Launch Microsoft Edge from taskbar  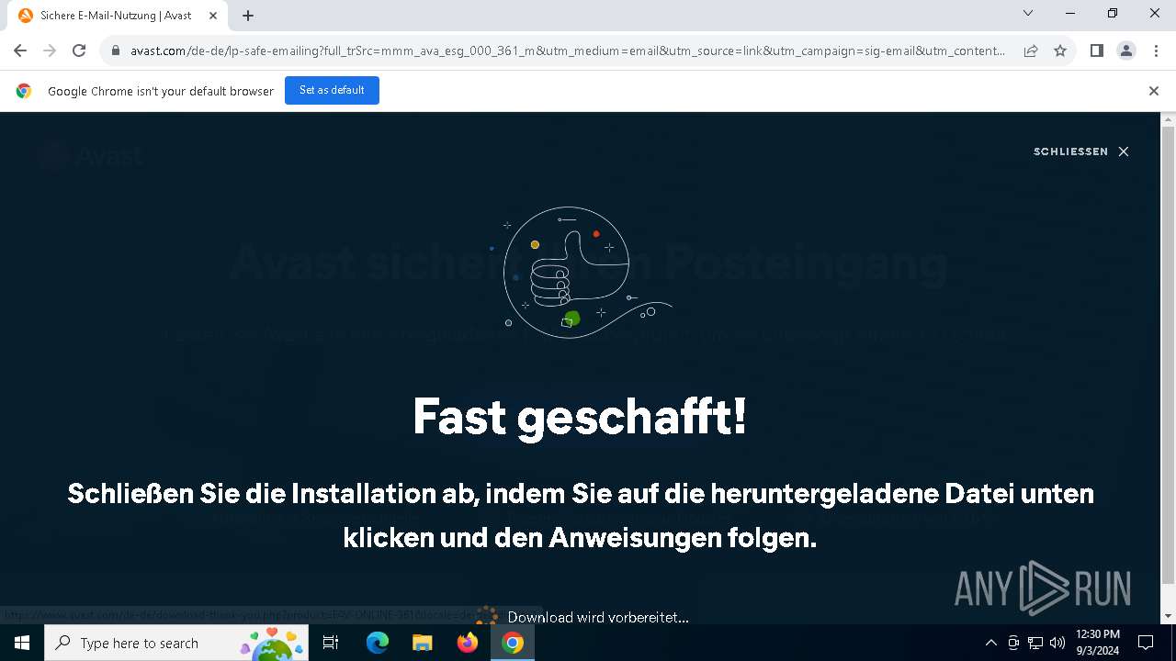click(378, 643)
